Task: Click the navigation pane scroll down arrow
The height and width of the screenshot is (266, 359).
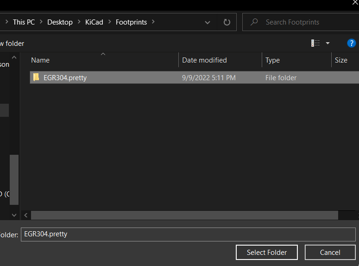Action: tap(14, 215)
